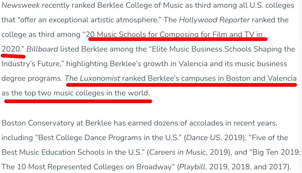Click the italic Careers in Music text
The image size is (302, 173).
(x=177, y=152)
